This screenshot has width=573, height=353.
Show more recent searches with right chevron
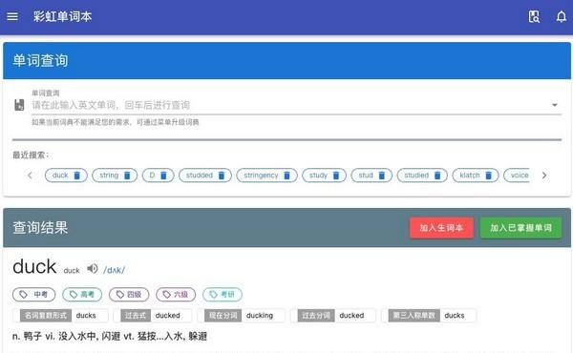[544, 176]
